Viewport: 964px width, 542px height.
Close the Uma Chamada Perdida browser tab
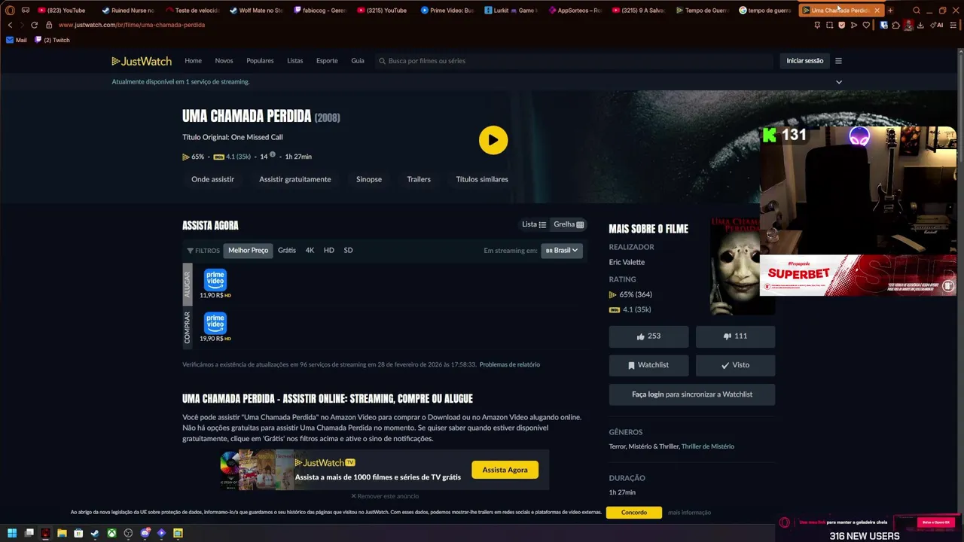(x=877, y=11)
